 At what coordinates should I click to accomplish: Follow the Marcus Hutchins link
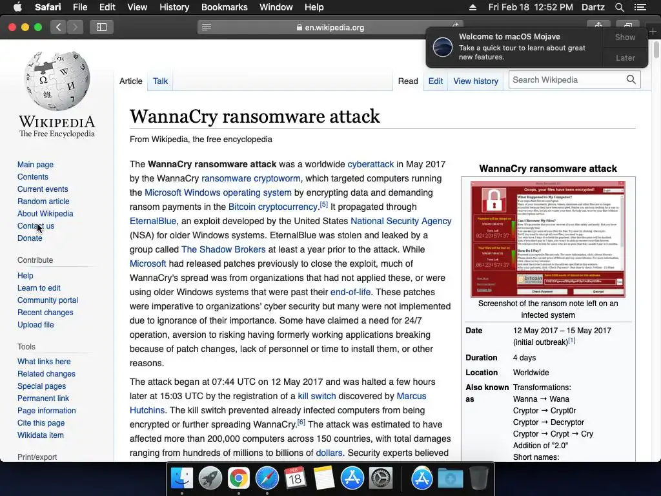pyautogui.click(x=411, y=396)
